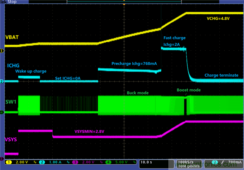The image size is (244, 170).
Task: Select the cyan channel 2 ground marker
Action: pos(2,82)
